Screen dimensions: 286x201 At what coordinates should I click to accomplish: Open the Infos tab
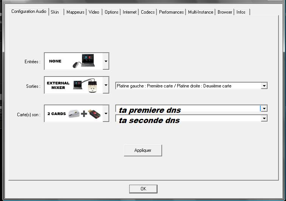click(241, 12)
